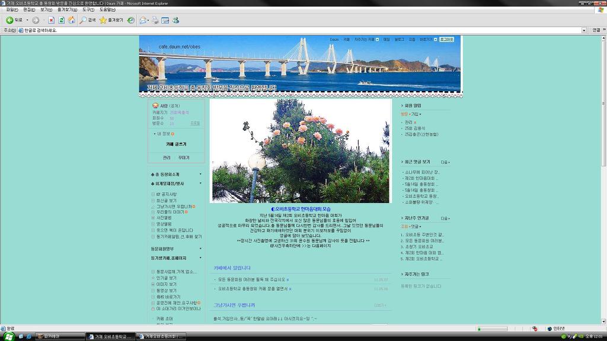607x341 pixels.
Task: Click the Stop loading icon
Action: click(x=51, y=20)
